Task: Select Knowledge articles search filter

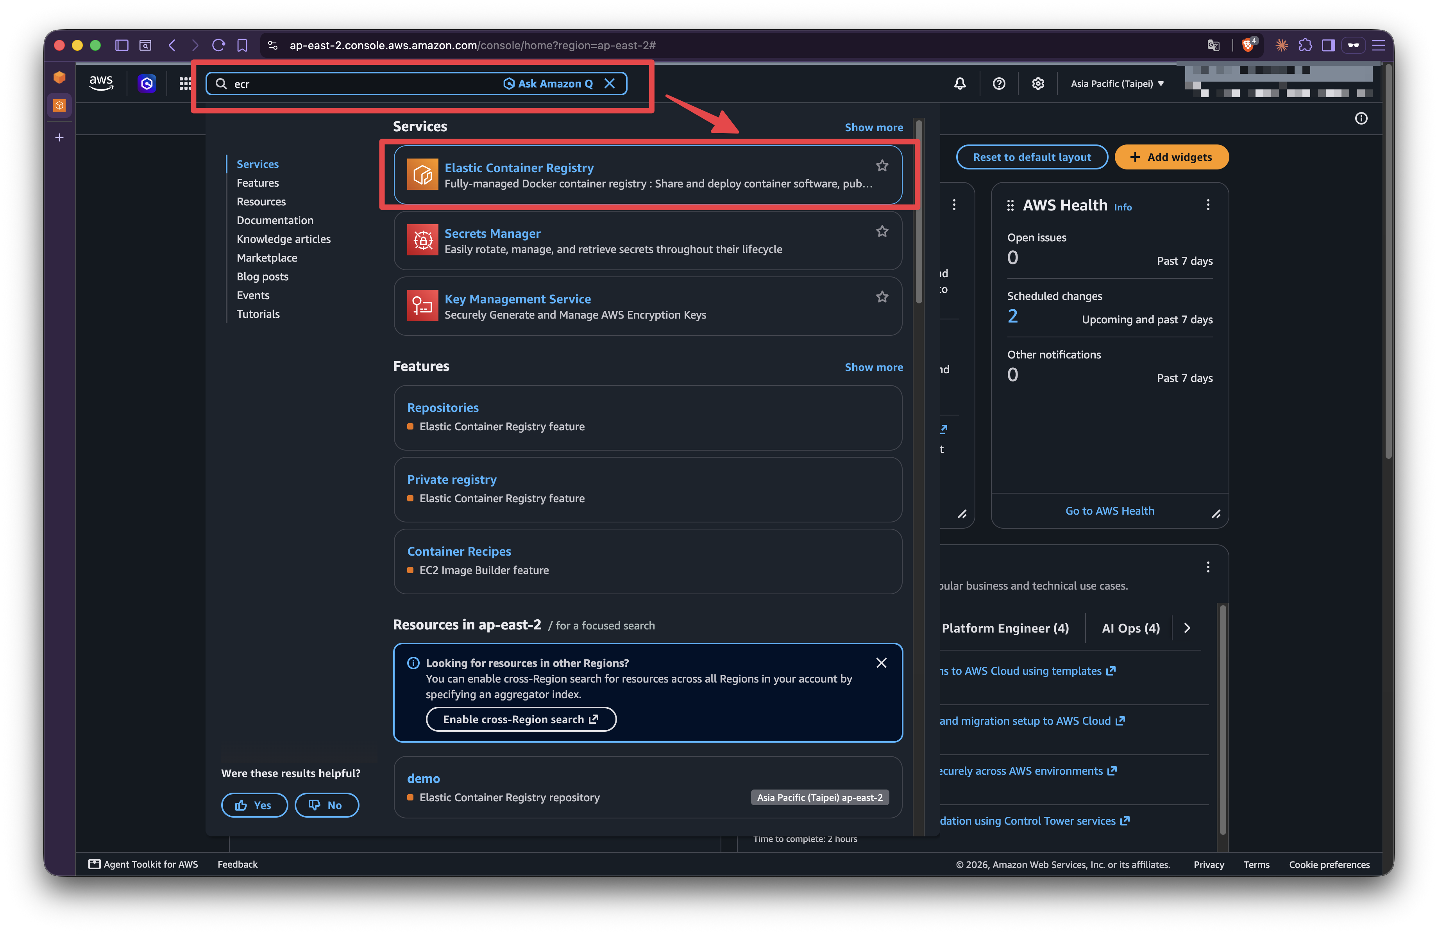Action: pos(283,239)
